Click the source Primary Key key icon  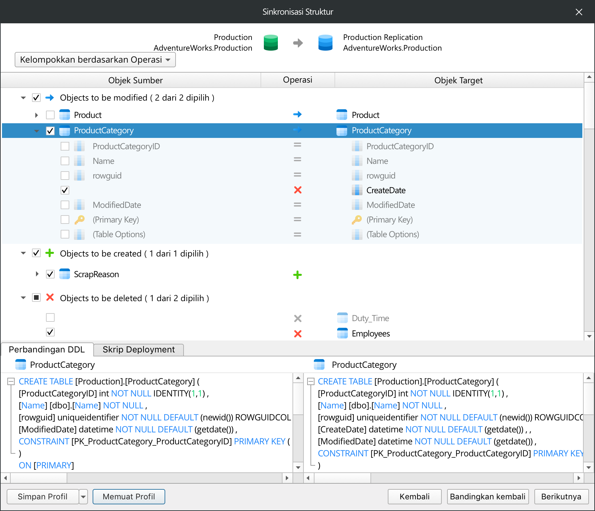tap(79, 220)
